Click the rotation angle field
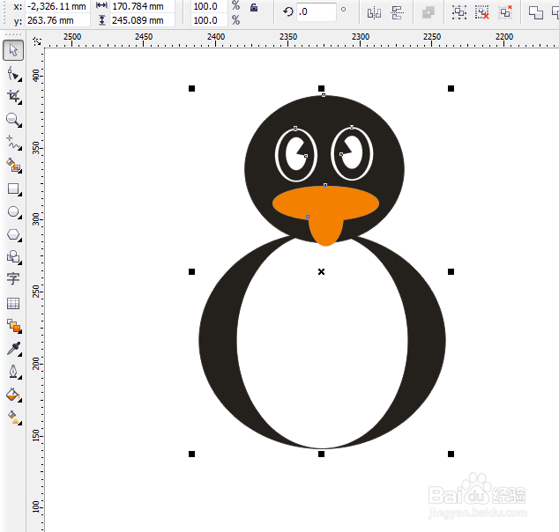 (317, 11)
